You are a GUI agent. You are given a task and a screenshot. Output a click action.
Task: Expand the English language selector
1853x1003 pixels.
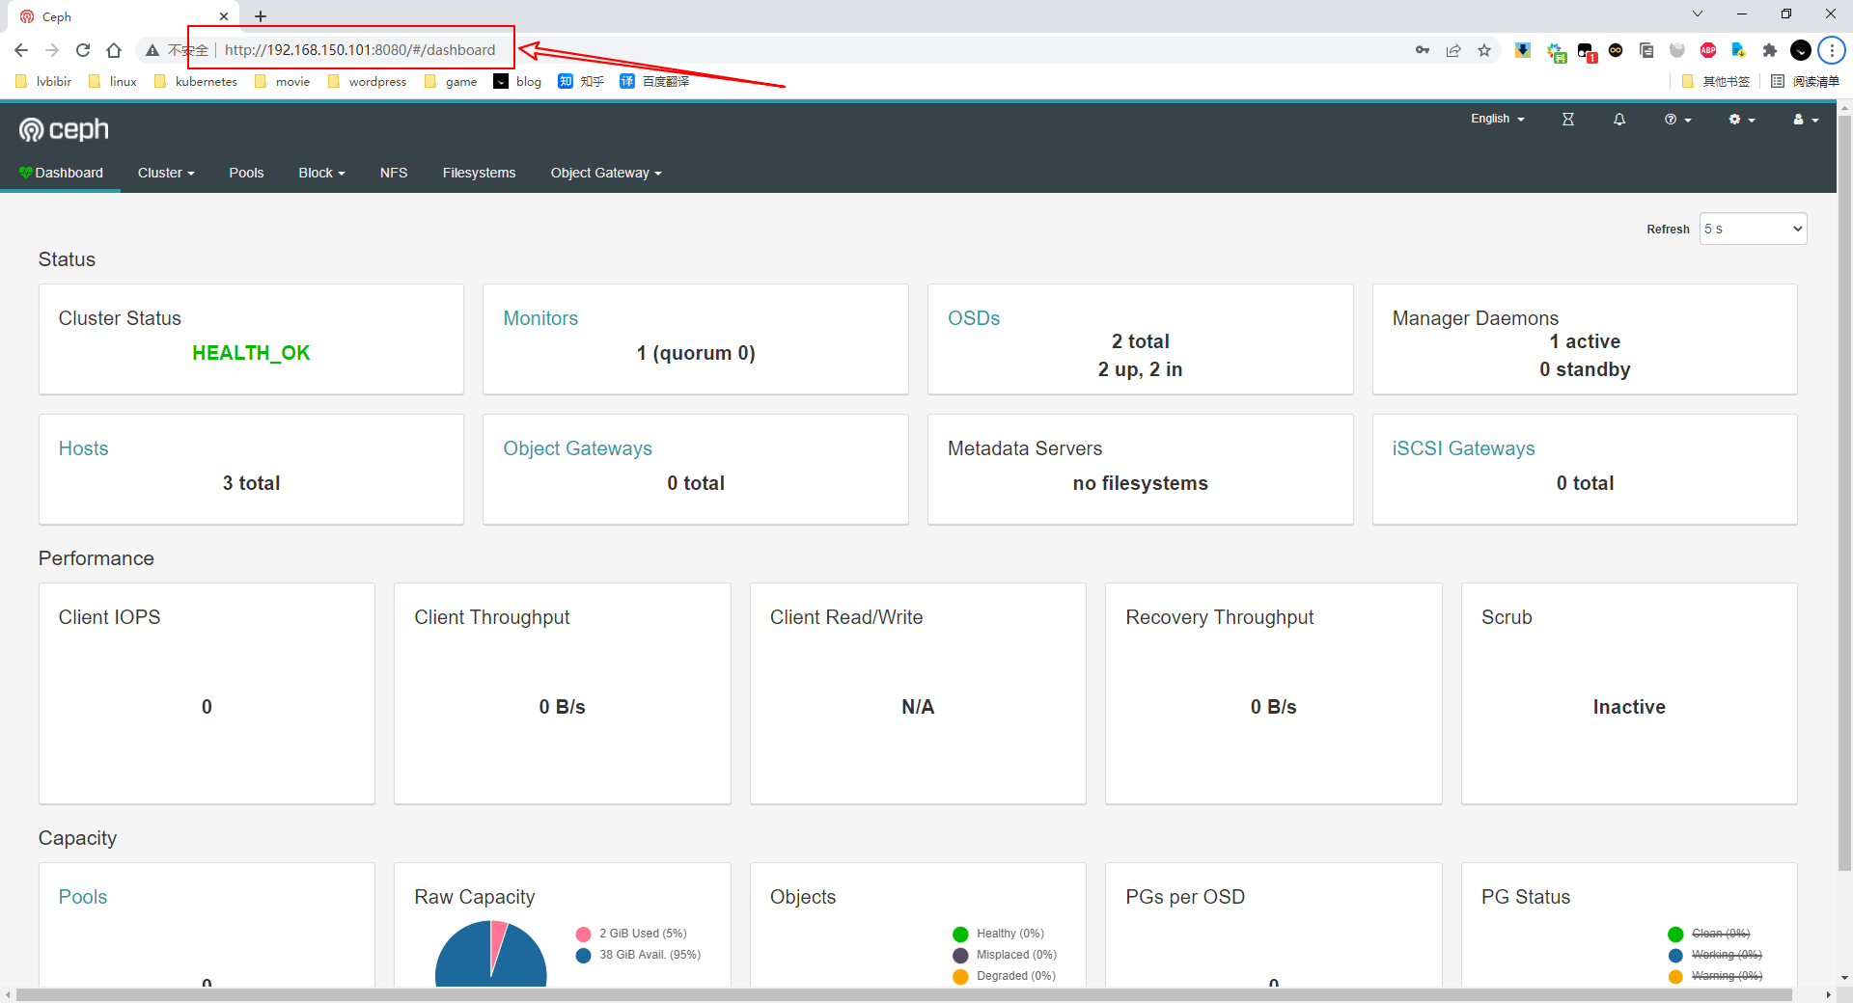[1497, 119]
